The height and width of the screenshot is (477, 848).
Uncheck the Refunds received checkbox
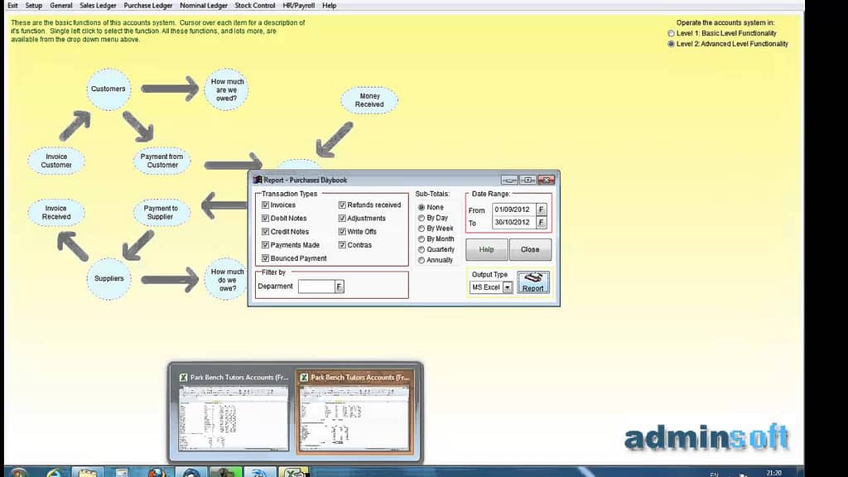click(342, 205)
